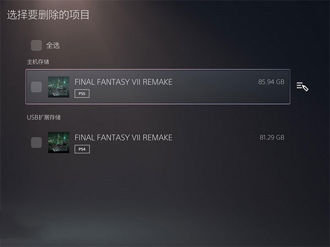The image size is (330, 247).
Task: Check the PS4 FINAL FANTASY VII REMAKE box
Action: pos(36,142)
